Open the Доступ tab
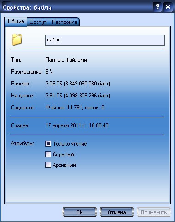 [x=38, y=22]
